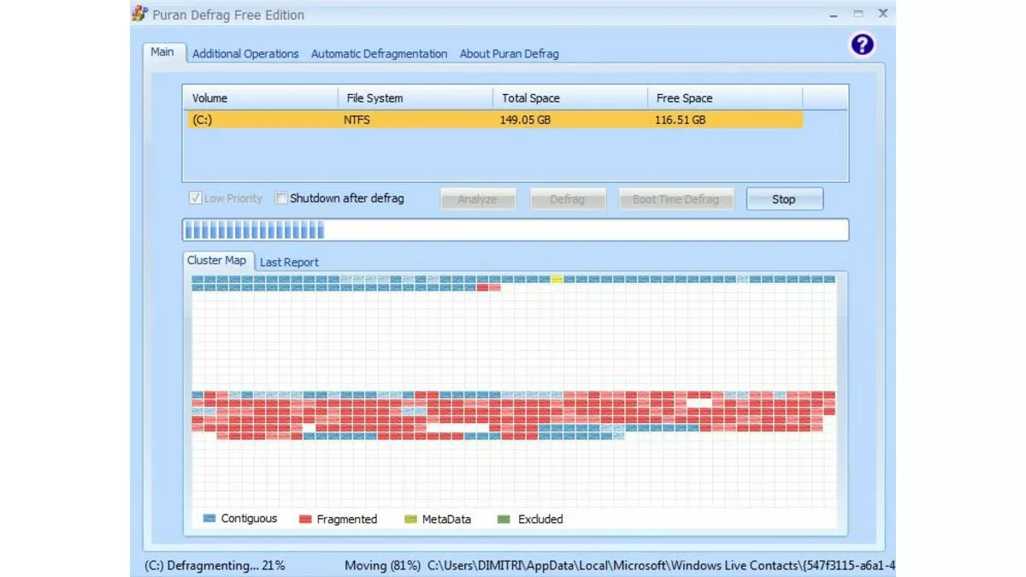The width and height of the screenshot is (1026, 577).
Task: Start a Boot Time Defrag
Action: 675,198
